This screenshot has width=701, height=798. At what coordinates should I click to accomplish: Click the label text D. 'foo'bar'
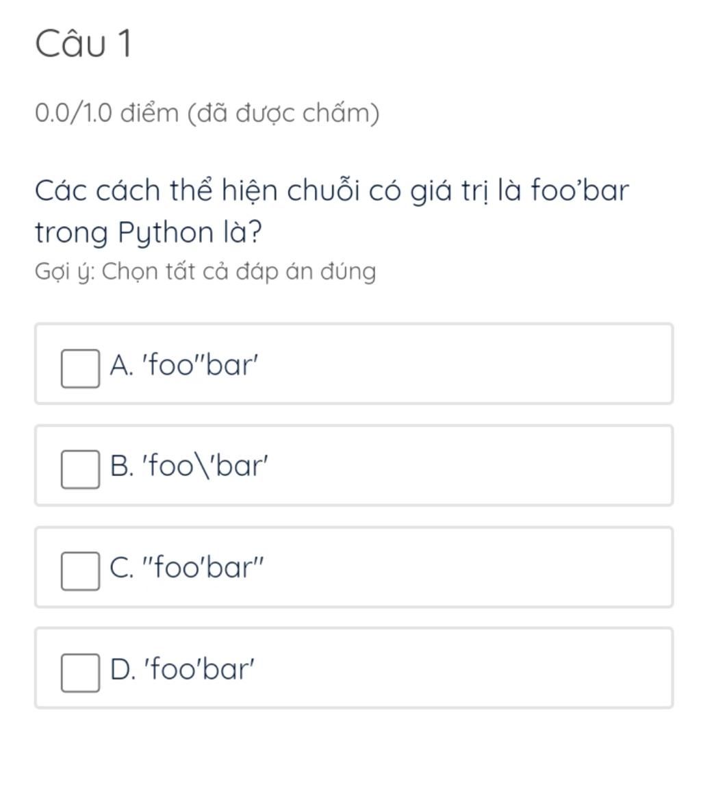(x=181, y=669)
